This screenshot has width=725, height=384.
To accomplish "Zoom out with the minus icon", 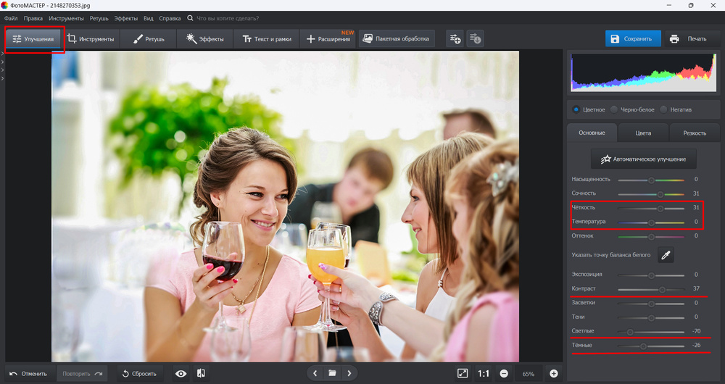I will click(x=504, y=373).
